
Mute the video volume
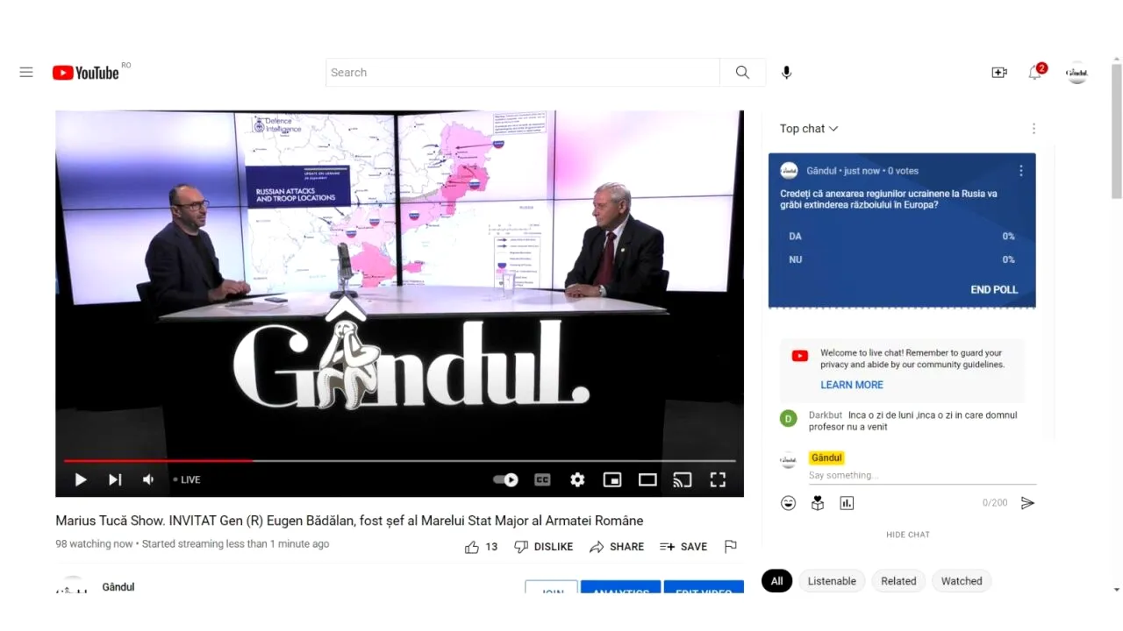(147, 479)
